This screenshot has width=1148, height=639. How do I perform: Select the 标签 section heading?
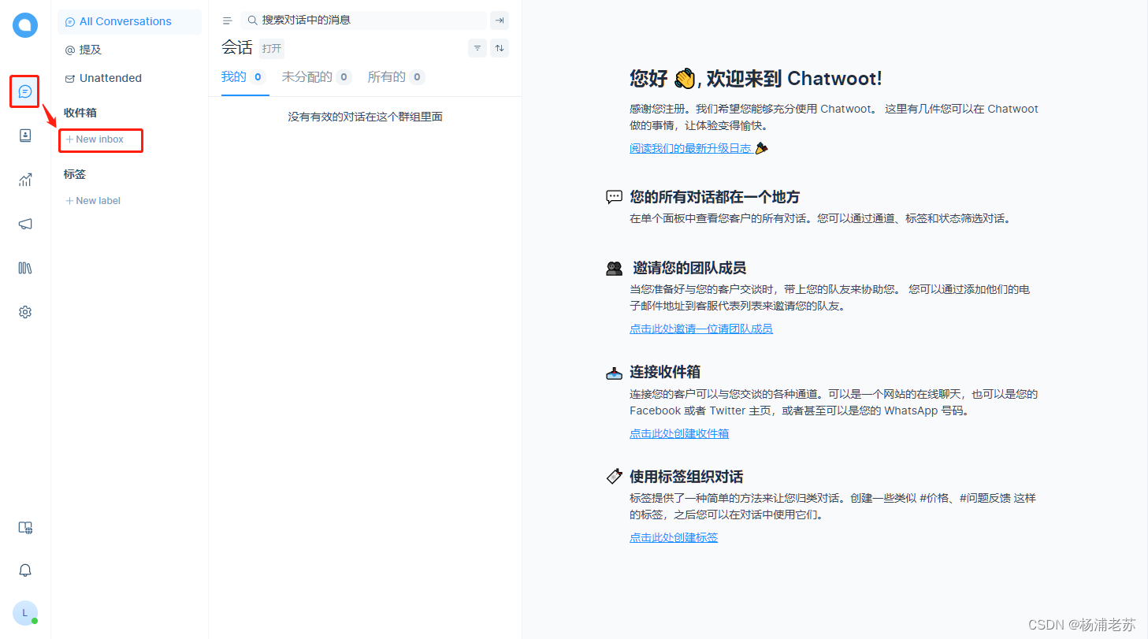[x=75, y=174]
